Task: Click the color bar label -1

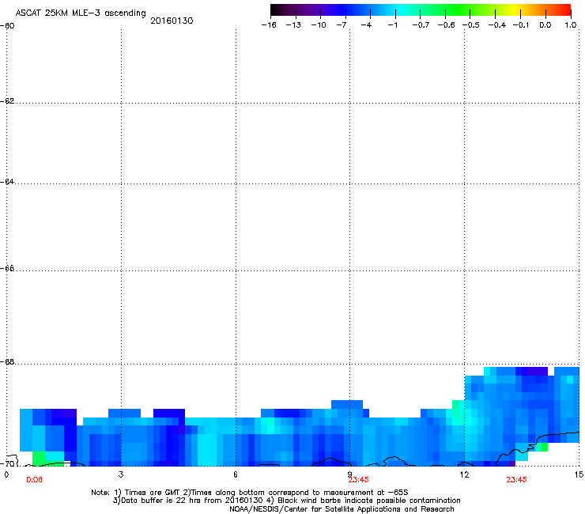Action: [x=392, y=25]
